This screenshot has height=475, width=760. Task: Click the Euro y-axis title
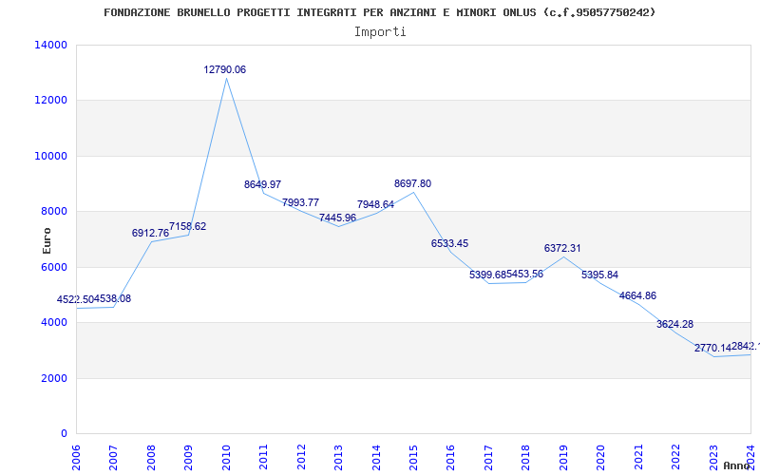[47, 241]
